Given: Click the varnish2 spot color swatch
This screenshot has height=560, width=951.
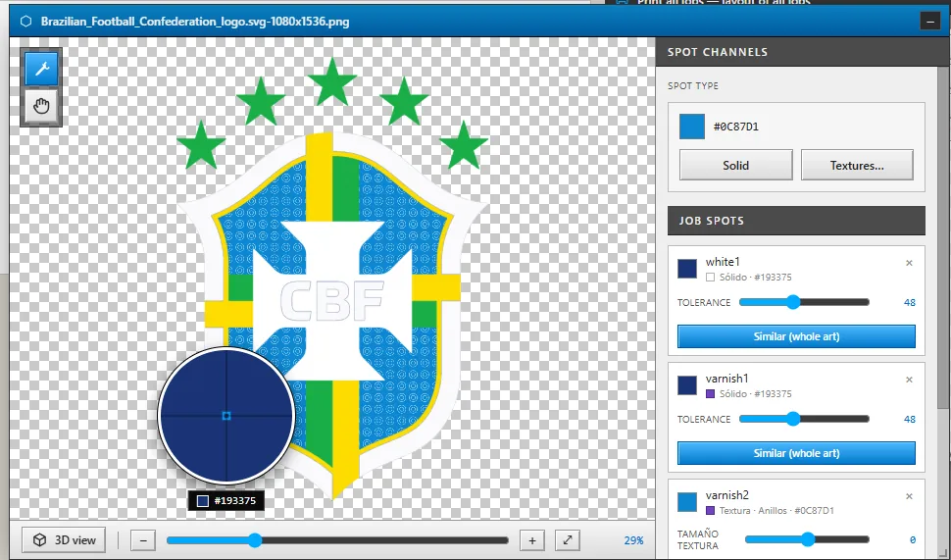Looking at the screenshot, I should (687, 502).
